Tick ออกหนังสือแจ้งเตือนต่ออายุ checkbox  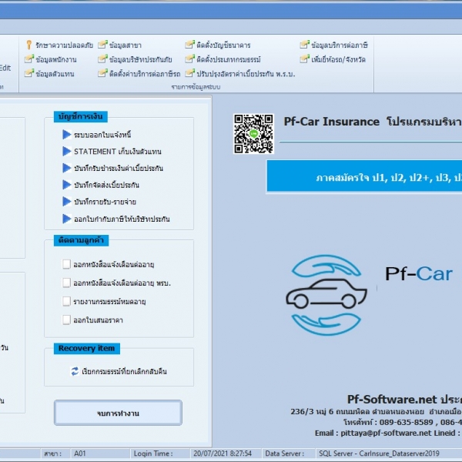click(x=66, y=264)
